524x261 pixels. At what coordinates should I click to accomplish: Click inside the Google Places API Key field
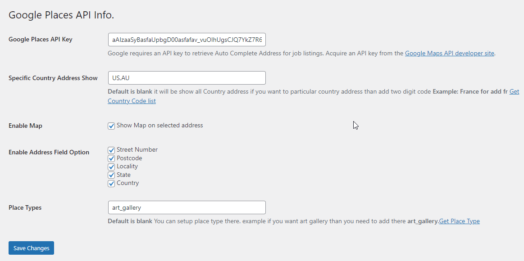tap(187, 40)
